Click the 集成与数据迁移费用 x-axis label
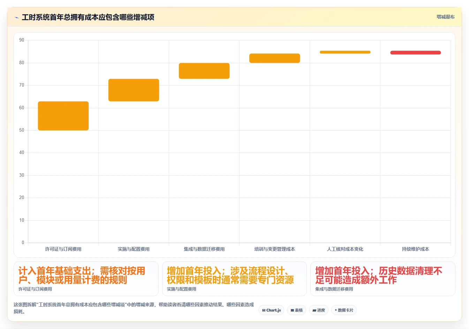 (204, 249)
